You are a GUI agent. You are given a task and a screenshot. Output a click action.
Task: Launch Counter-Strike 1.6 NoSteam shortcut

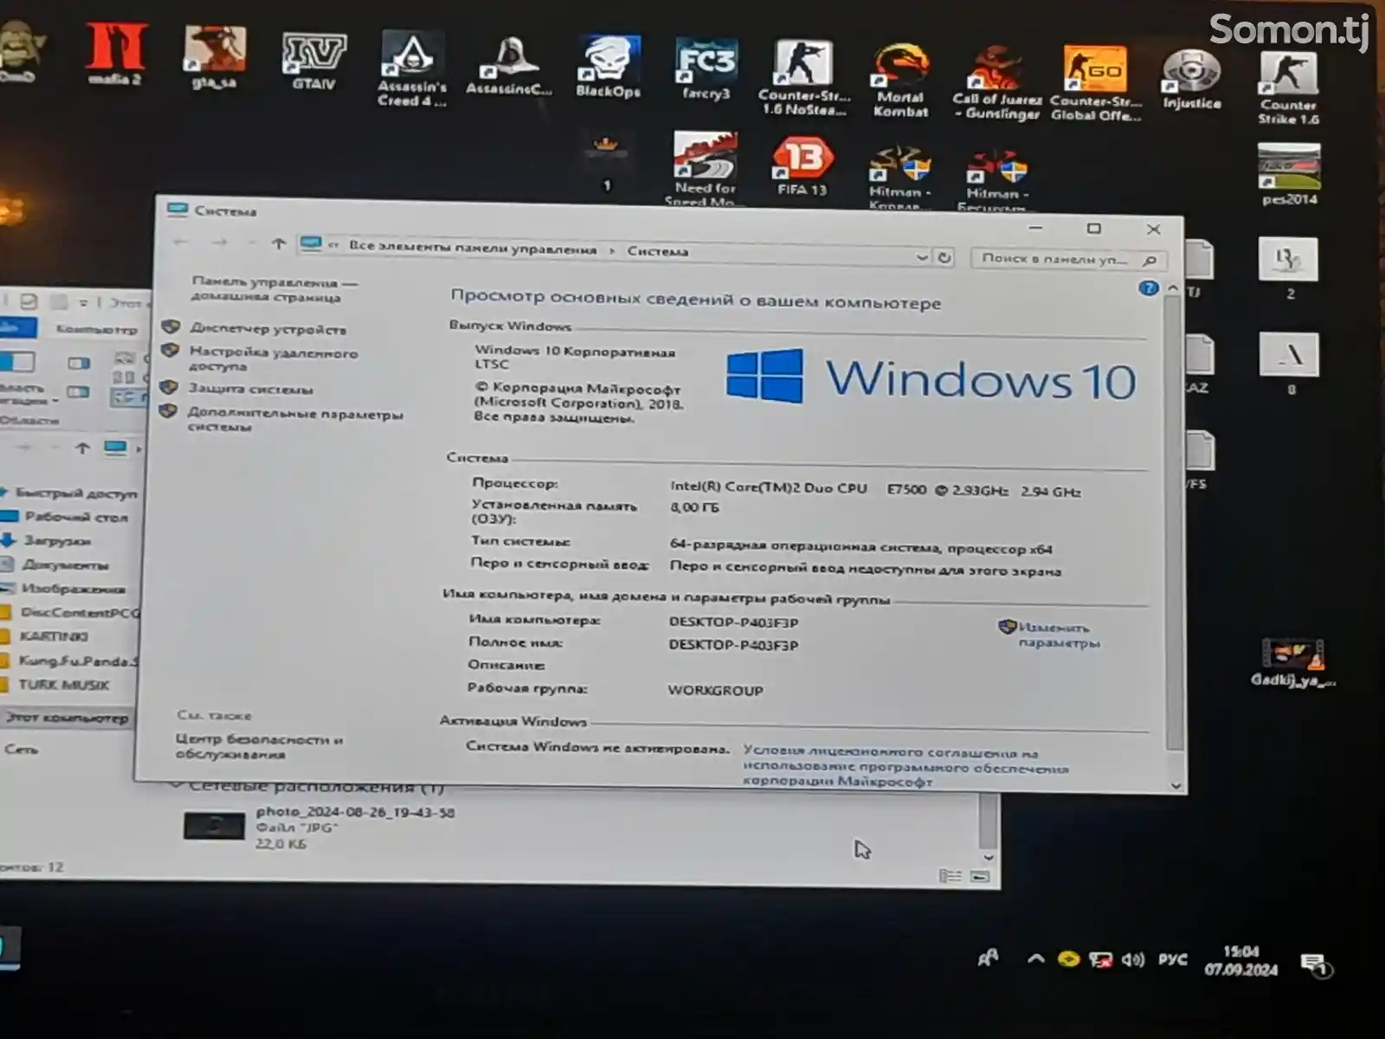pyautogui.click(x=804, y=76)
